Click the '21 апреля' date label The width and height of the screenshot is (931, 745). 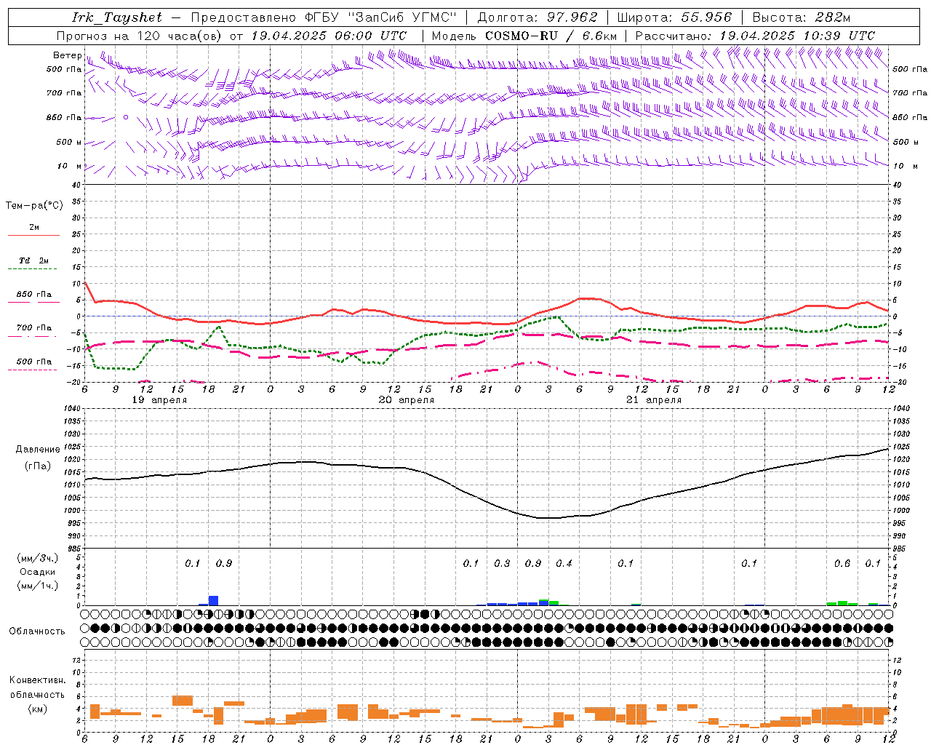coord(654,400)
